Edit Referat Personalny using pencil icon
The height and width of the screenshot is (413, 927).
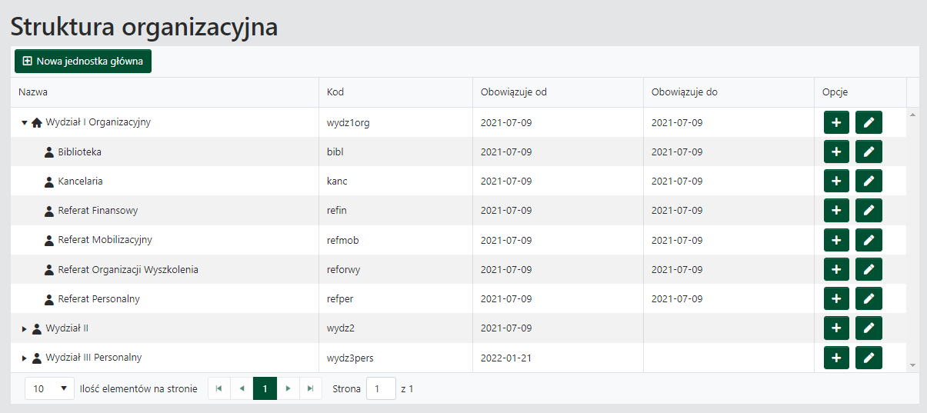pos(869,299)
